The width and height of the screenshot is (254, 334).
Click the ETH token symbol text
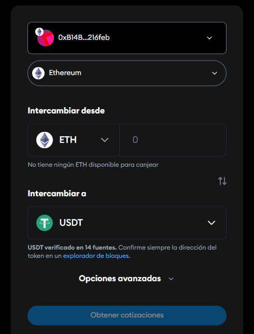click(x=68, y=140)
